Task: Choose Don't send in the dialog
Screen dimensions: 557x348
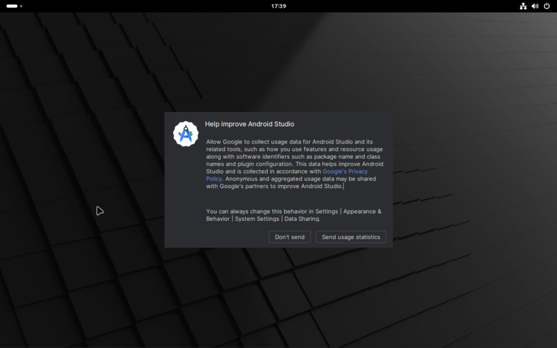Action: pos(289,237)
